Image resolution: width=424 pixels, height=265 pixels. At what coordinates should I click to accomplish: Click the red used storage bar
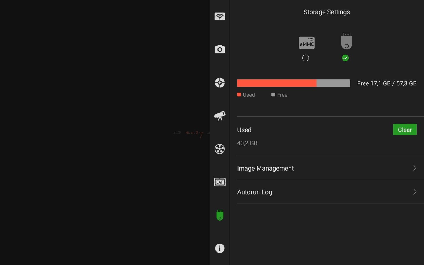(276, 83)
